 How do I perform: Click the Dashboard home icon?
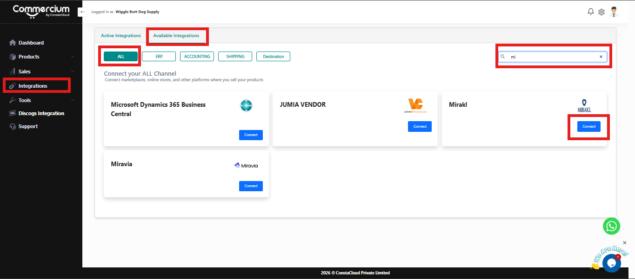click(13, 43)
